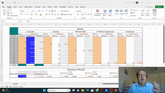The width and height of the screenshot is (165, 93).
Task: Toggle Wrap Text
Action: (x=65, y=11)
